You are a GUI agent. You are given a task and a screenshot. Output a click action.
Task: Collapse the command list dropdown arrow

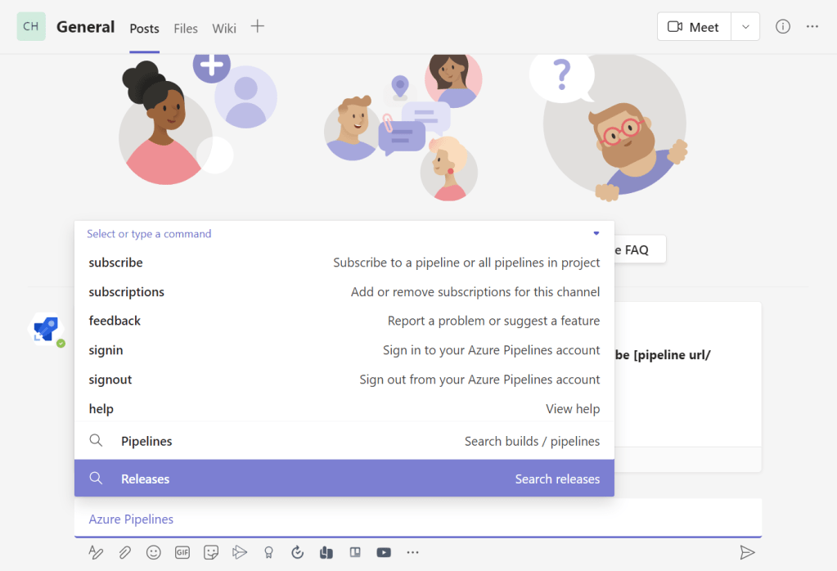tap(596, 233)
